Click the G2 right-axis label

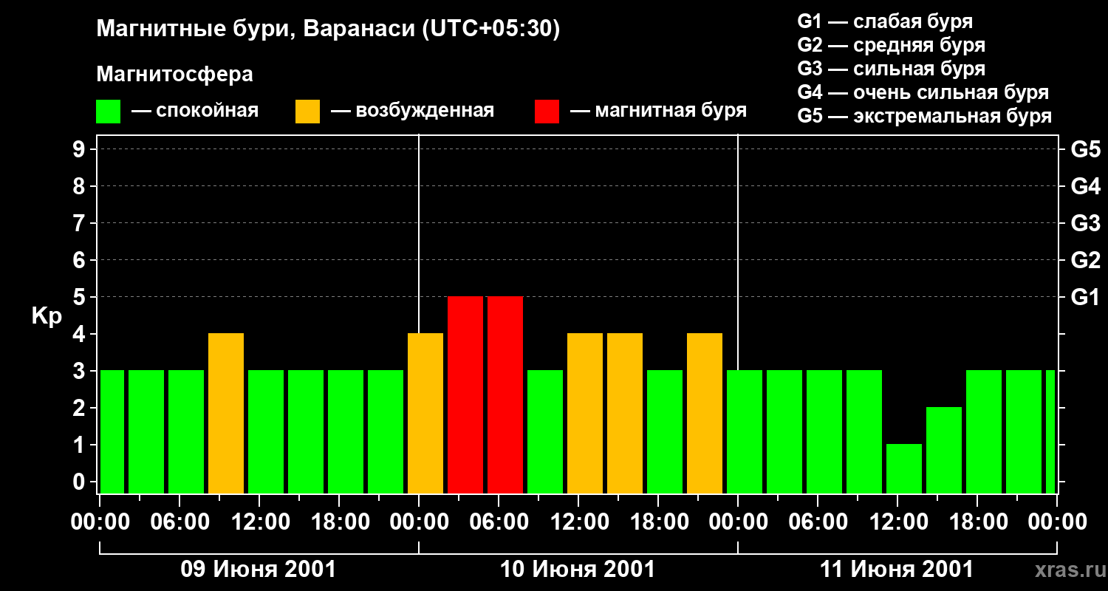coord(1085,260)
